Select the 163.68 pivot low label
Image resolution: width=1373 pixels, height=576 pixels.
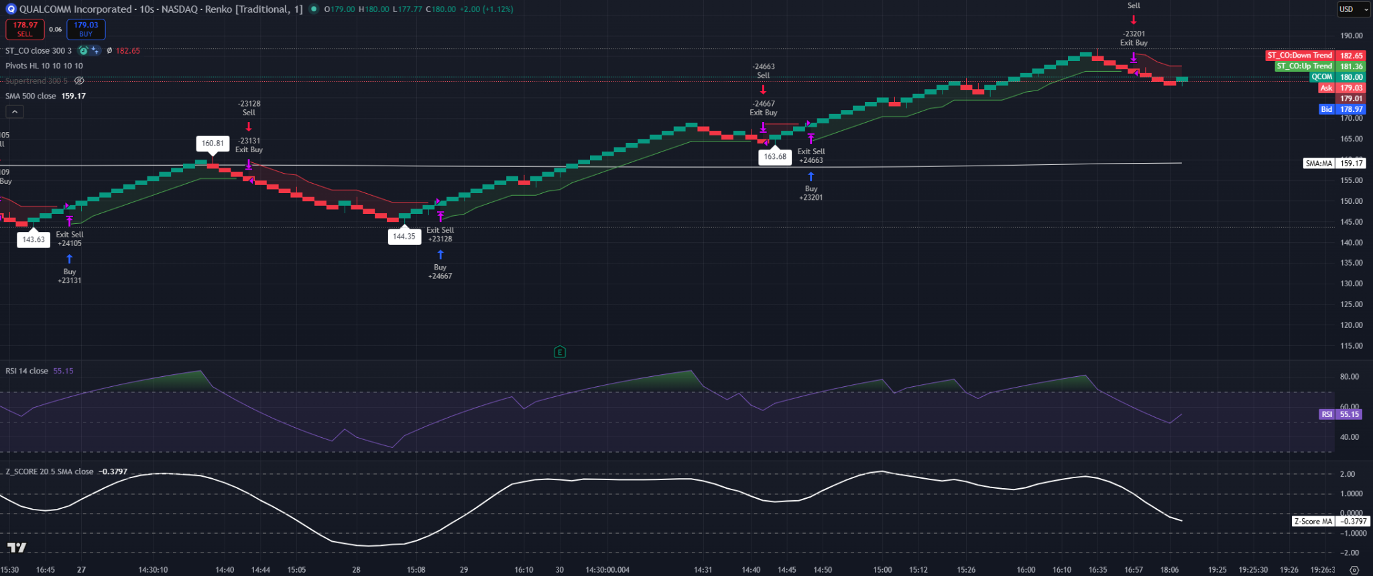tap(775, 157)
